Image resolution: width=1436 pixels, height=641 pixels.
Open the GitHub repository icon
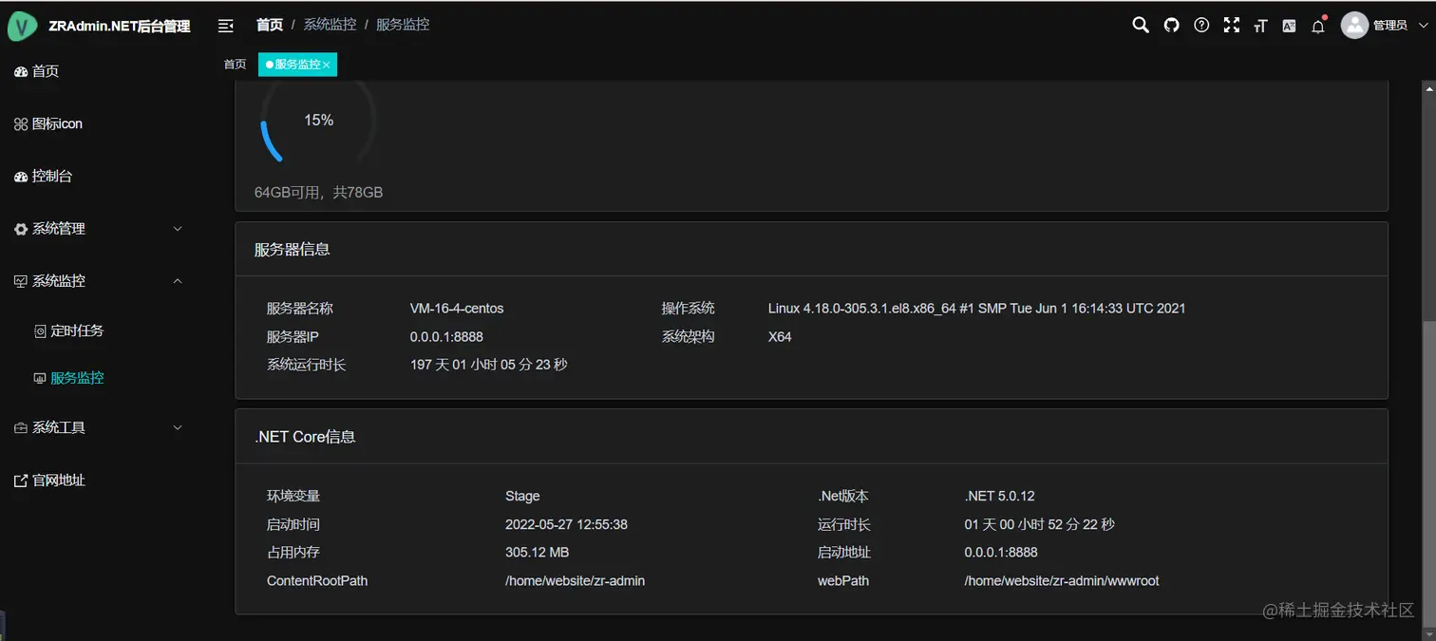point(1171,26)
